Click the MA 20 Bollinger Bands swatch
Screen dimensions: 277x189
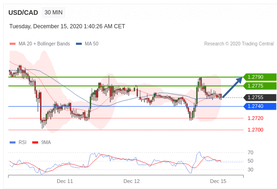[x=13, y=44]
